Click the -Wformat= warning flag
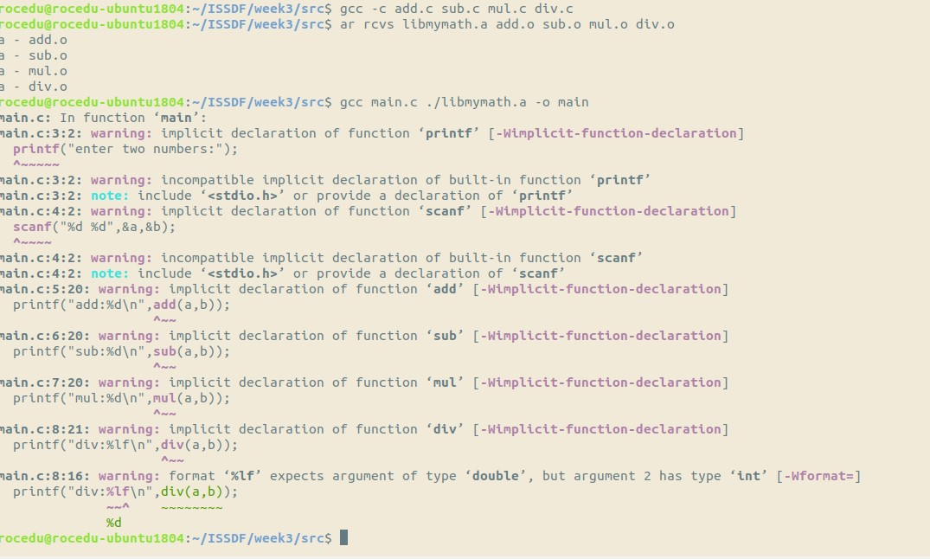930x559 pixels. 818,476
